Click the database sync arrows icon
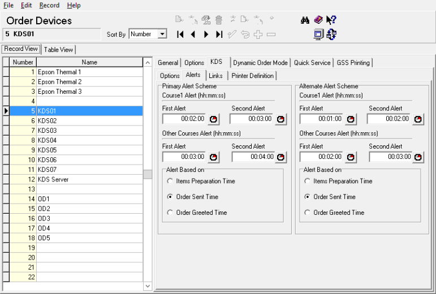 coord(331,34)
